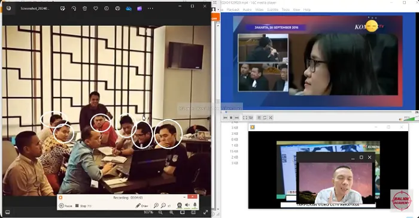Open the Audio menu in VLC
The width and height of the screenshot is (419, 218).
click(247, 10)
